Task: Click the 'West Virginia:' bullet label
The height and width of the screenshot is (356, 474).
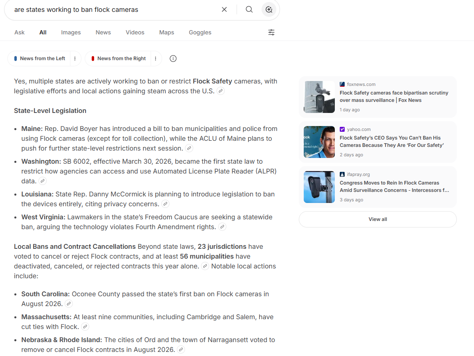Action: coord(43,217)
